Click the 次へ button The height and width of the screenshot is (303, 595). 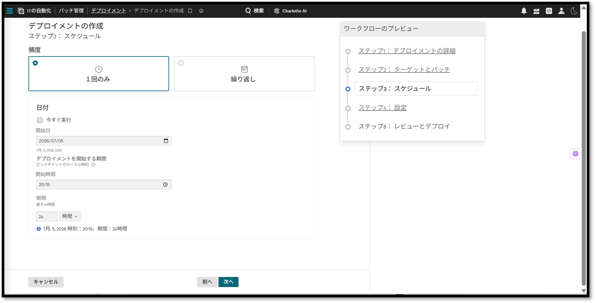(x=228, y=282)
